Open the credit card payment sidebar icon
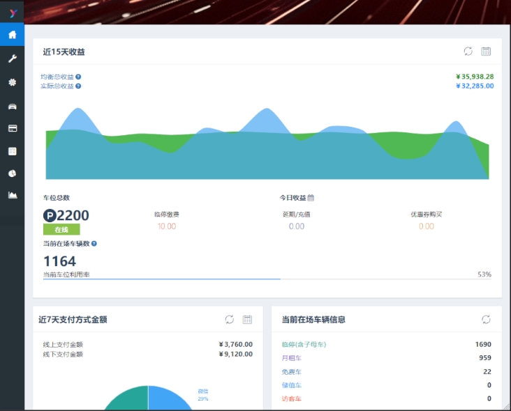 (12, 128)
